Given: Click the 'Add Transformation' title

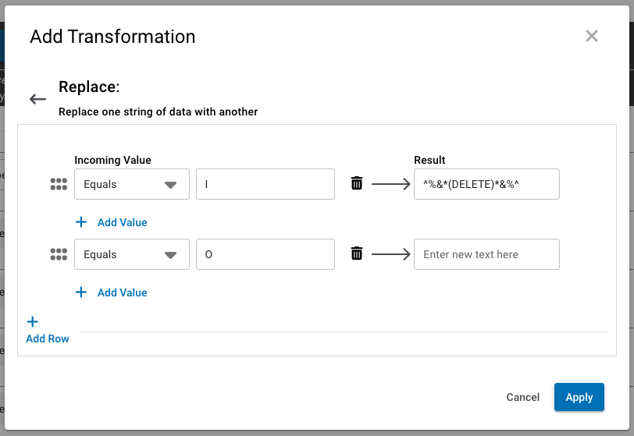Looking at the screenshot, I should (112, 37).
